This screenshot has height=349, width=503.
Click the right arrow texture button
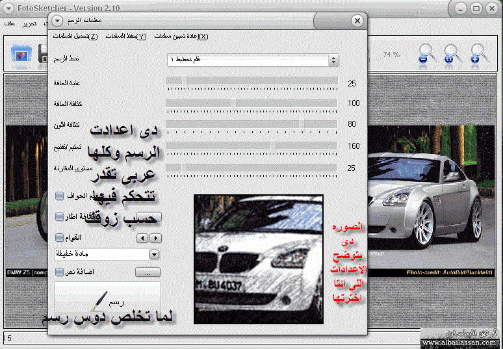pyautogui.click(x=155, y=238)
